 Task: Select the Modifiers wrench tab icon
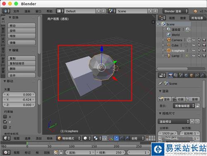202,75
